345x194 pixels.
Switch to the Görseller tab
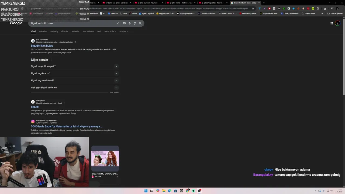pos(43,32)
